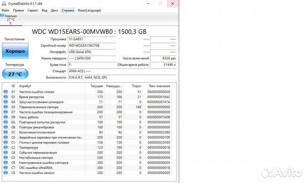The width and height of the screenshot is (307, 183).
Task: Click the Число включений value 8320 раз
Action: pos(163,58)
